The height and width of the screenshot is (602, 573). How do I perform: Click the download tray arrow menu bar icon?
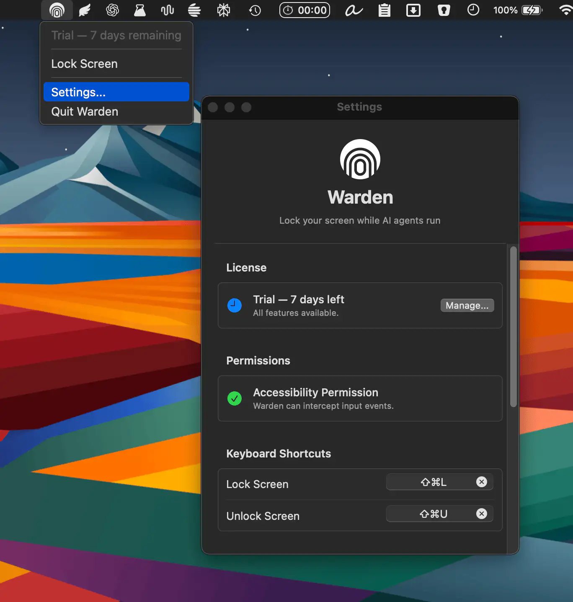[x=413, y=10]
